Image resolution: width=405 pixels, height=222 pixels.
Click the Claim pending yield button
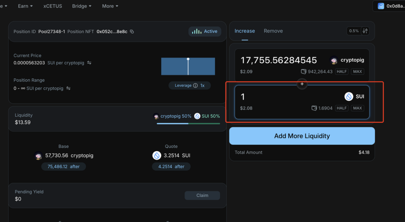tap(202, 196)
